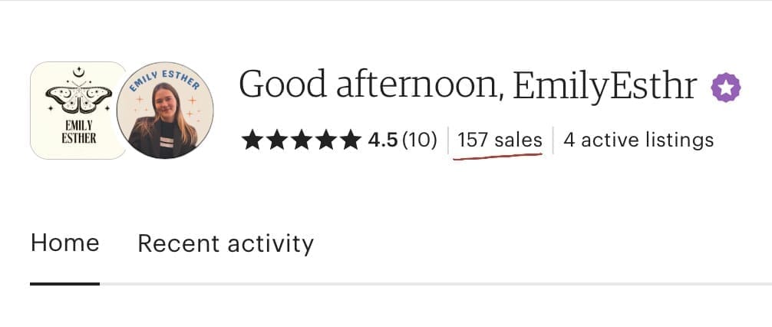The width and height of the screenshot is (772, 327).
Task: Click the purple Star Seller badge
Action: click(725, 88)
